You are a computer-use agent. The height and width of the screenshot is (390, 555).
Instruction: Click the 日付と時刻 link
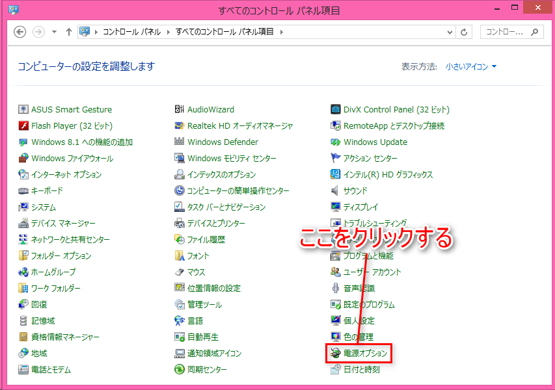coord(361,370)
